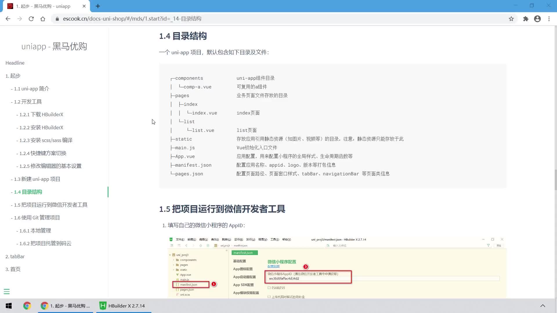Select the 1. 起步 browser tab
This screenshot has height=313, width=557.
pyautogui.click(x=46, y=6)
